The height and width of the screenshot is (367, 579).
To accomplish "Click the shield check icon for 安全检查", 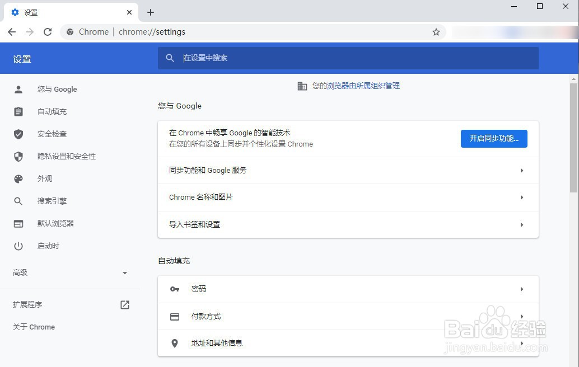I will pos(18,134).
